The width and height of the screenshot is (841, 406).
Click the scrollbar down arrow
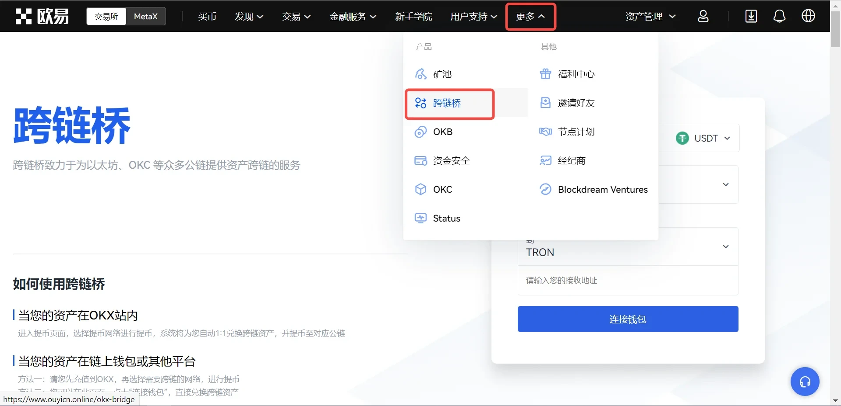click(835, 400)
